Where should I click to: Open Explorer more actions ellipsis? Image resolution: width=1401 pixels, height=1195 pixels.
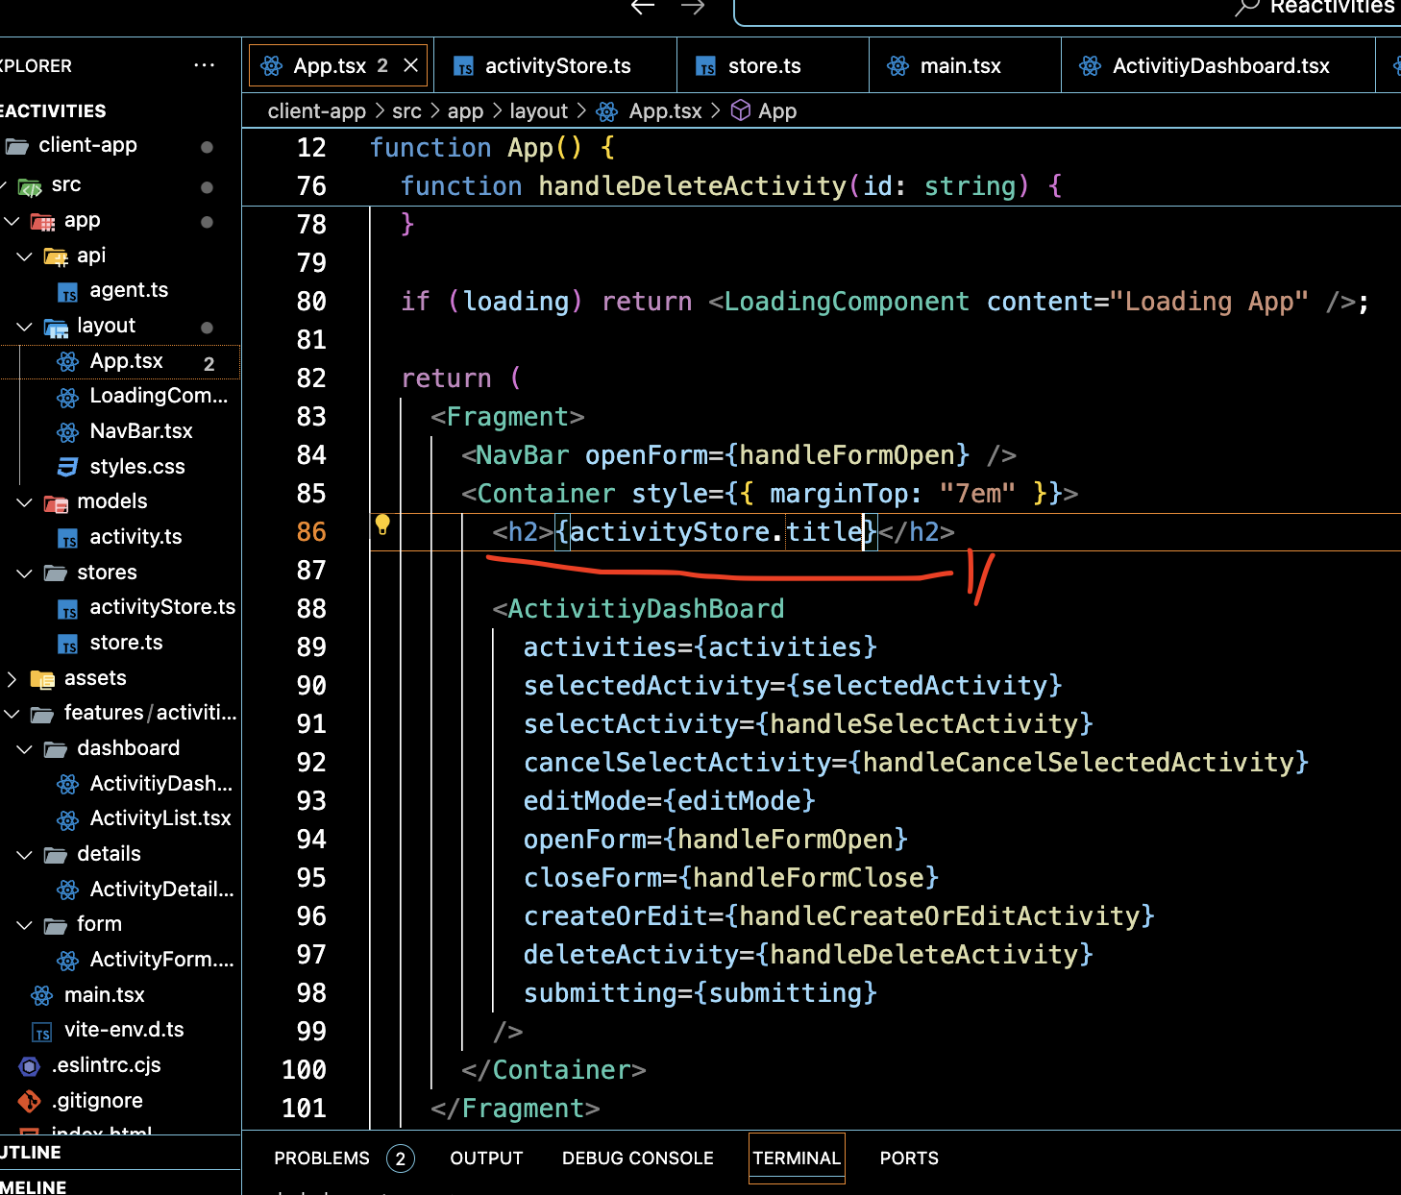(204, 65)
